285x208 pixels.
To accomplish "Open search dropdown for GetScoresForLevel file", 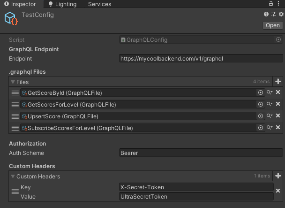I will click(x=270, y=104).
